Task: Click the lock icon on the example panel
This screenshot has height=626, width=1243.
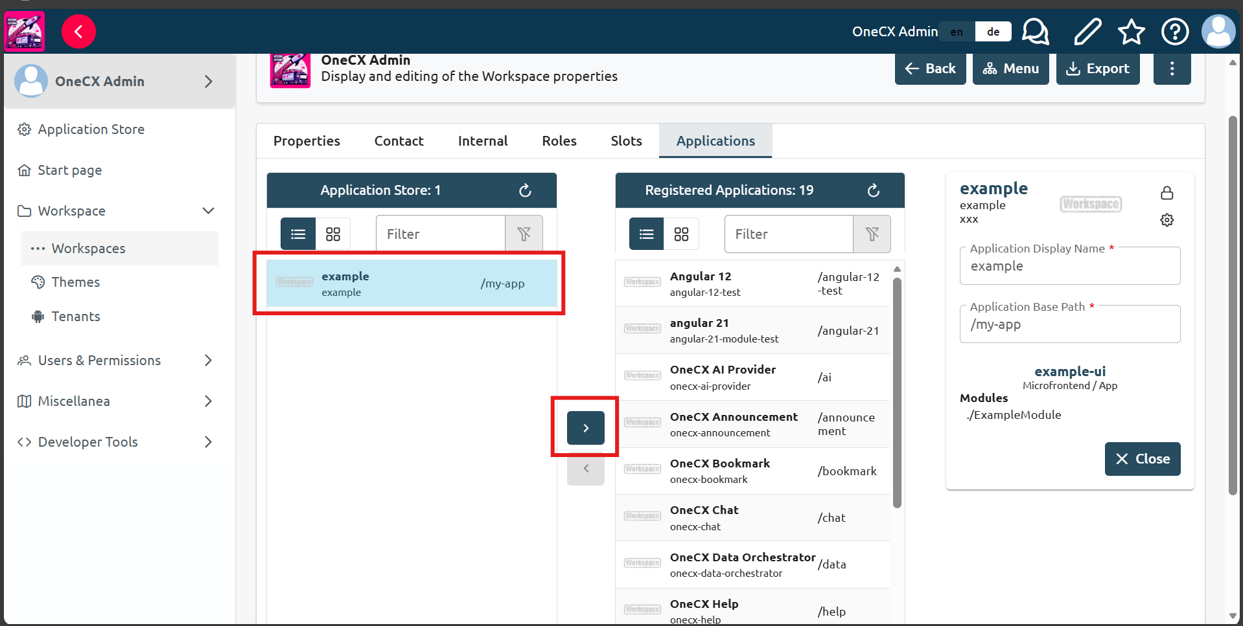Action: pos(1167,192)
